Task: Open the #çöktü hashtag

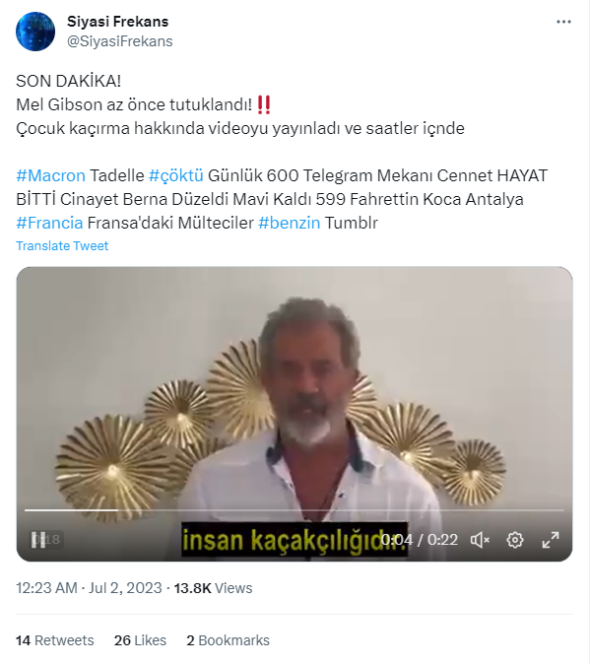Action: point(175,175)
